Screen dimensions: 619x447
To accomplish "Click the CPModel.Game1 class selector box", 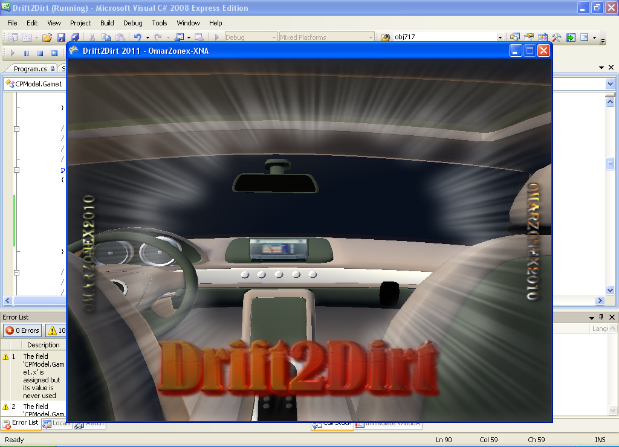I will click(34, 84).
